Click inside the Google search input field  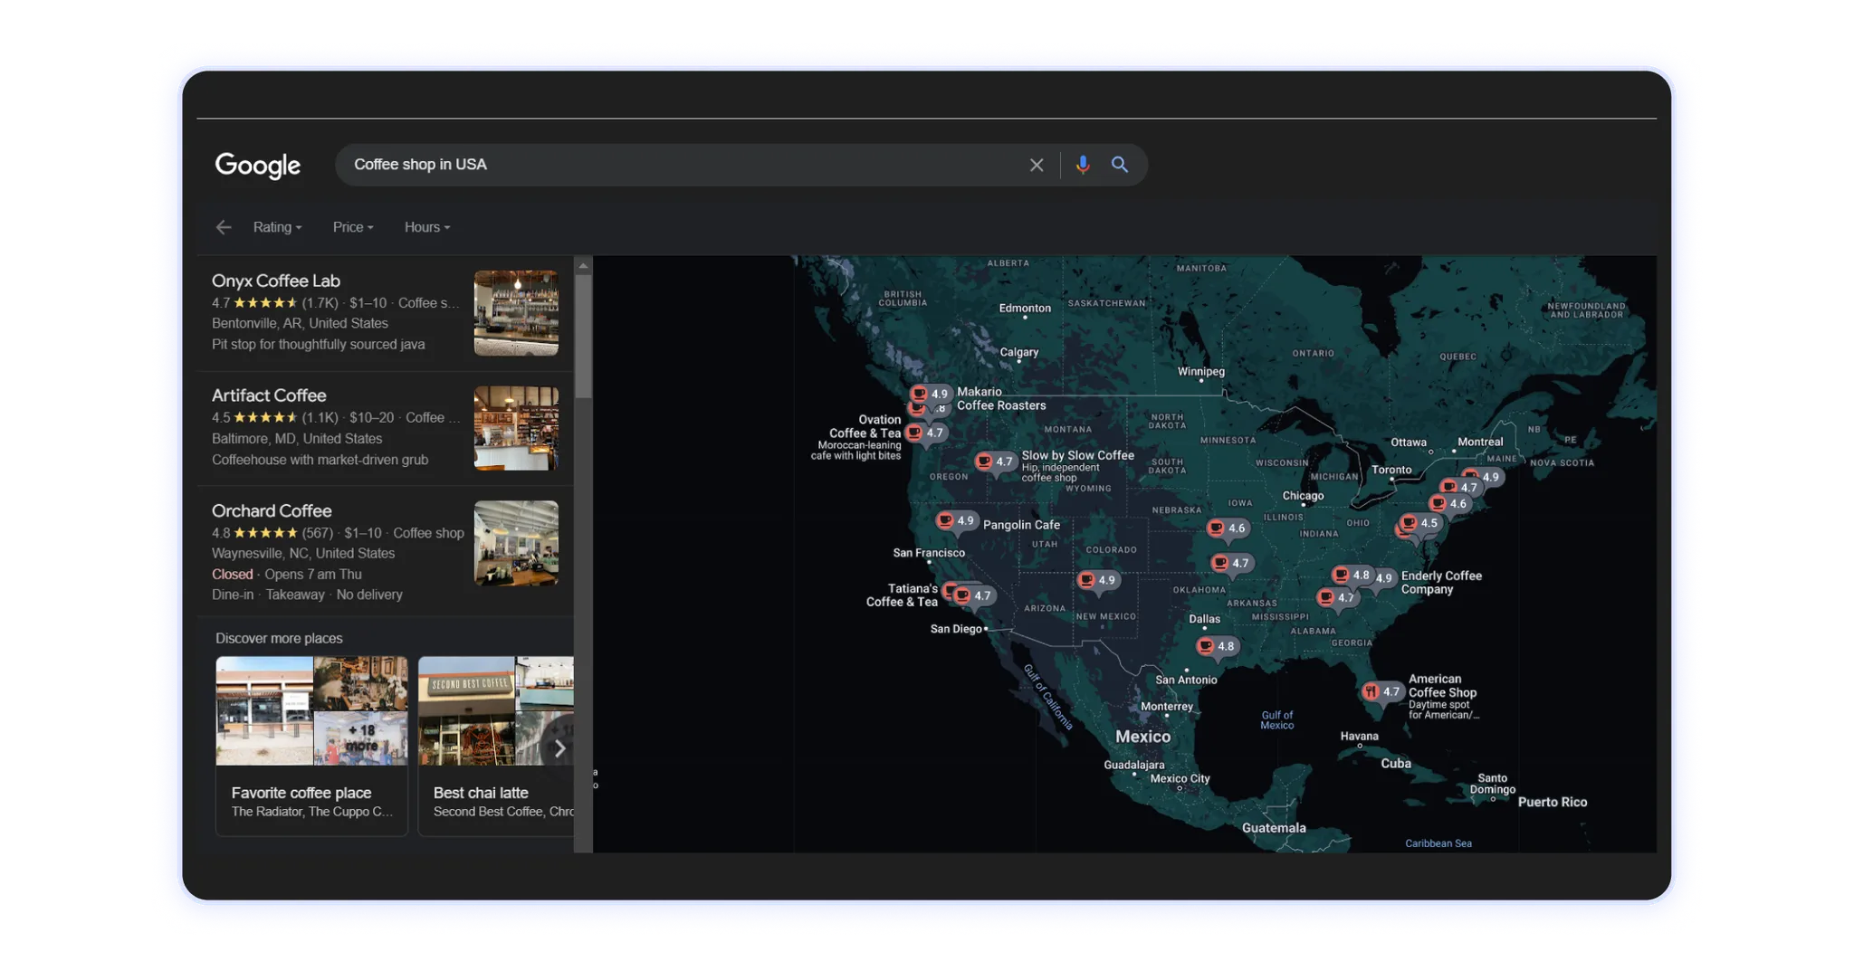(679, 165)
